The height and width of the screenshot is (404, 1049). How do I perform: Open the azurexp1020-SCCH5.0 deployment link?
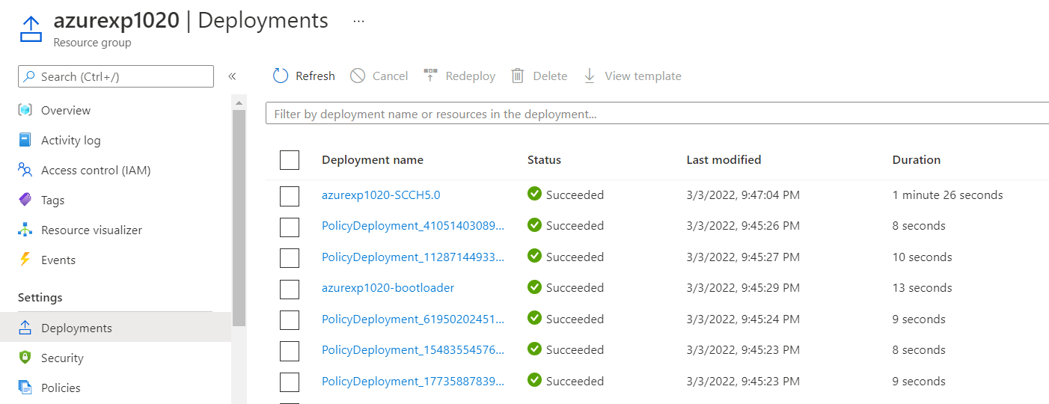click(x=381, y=195)
